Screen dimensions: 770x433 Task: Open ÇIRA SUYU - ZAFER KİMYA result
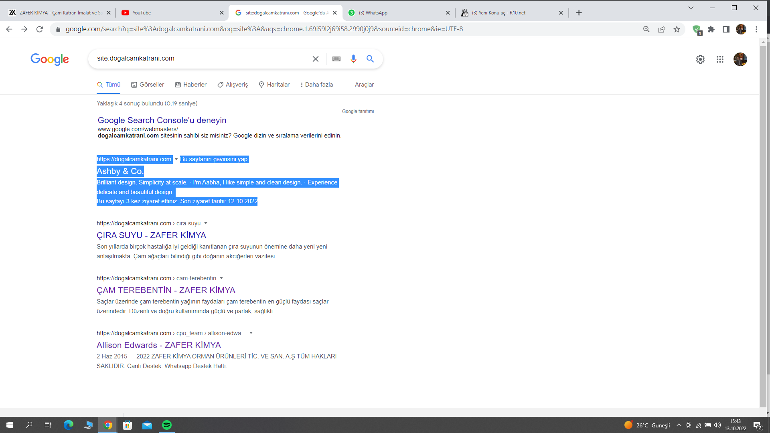[x=151, y=235]
